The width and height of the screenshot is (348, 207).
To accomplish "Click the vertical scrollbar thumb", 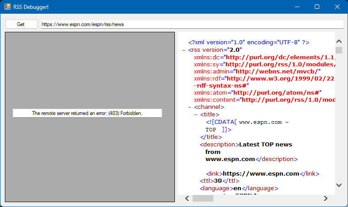I will (339, 50).
